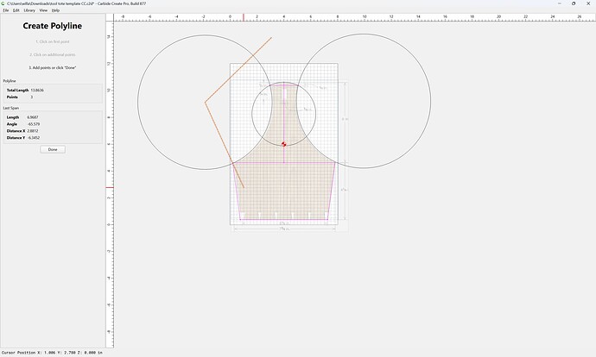Click the Last Span Angle value

pos(34,124)
